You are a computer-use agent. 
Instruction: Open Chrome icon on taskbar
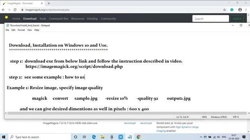(x=139, y=137)
